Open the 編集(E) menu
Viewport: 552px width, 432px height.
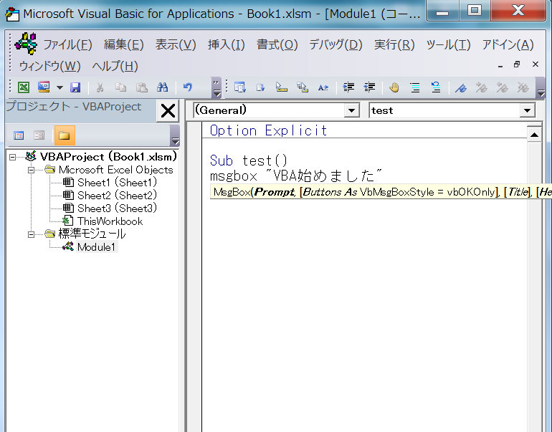[x=123, y=44]
